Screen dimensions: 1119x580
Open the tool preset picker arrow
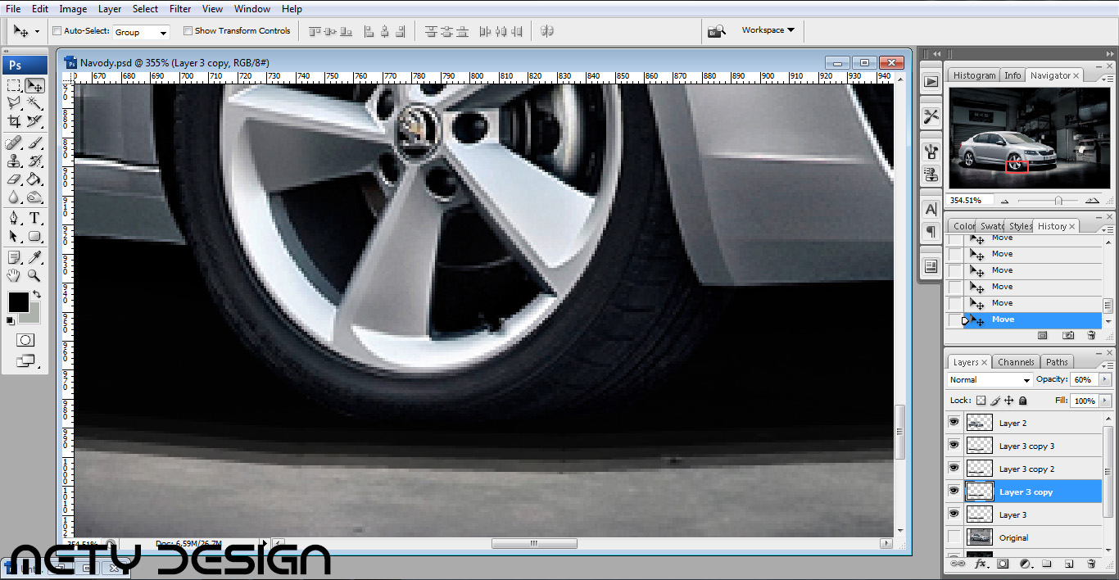(37, 32)
